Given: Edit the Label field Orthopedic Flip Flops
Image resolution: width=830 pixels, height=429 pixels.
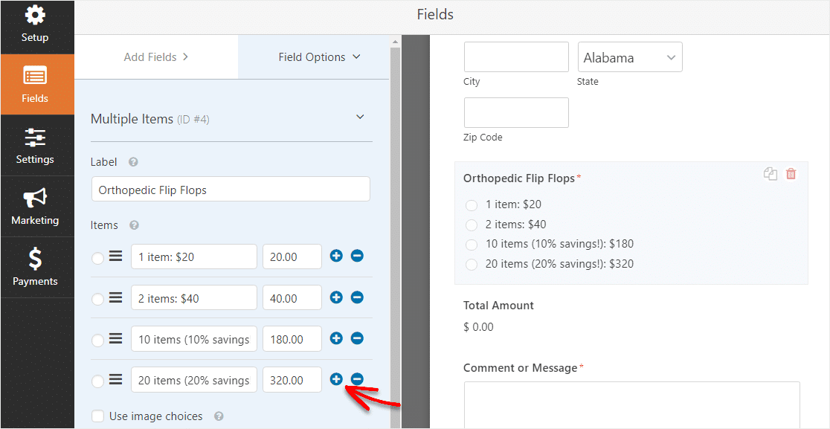Looking at the screenshot, I should (x=231, y=190).
